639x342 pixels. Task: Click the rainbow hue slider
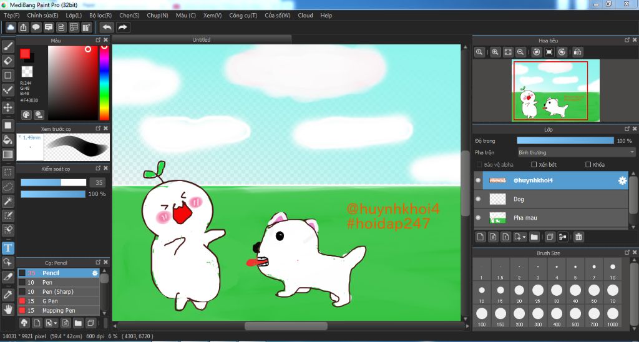tap(104, 83)
